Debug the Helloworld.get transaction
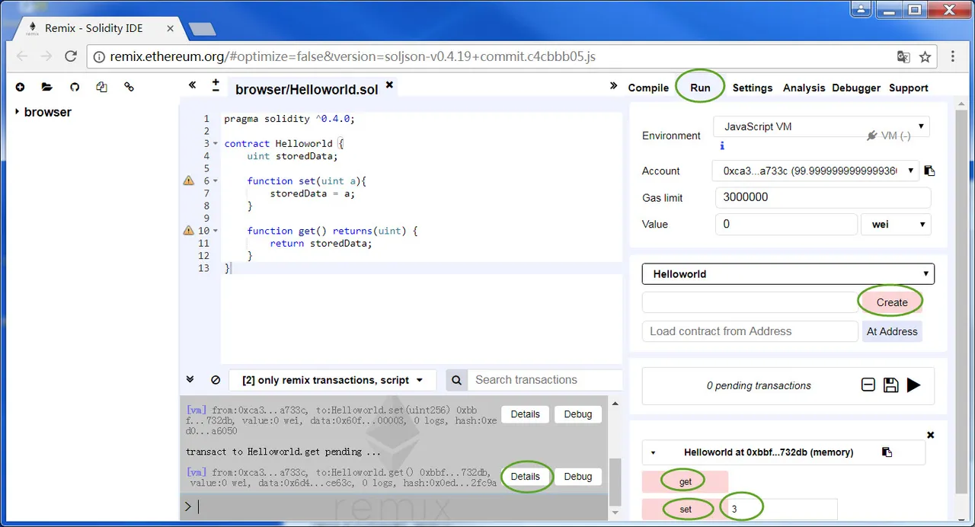 [577, 477]
